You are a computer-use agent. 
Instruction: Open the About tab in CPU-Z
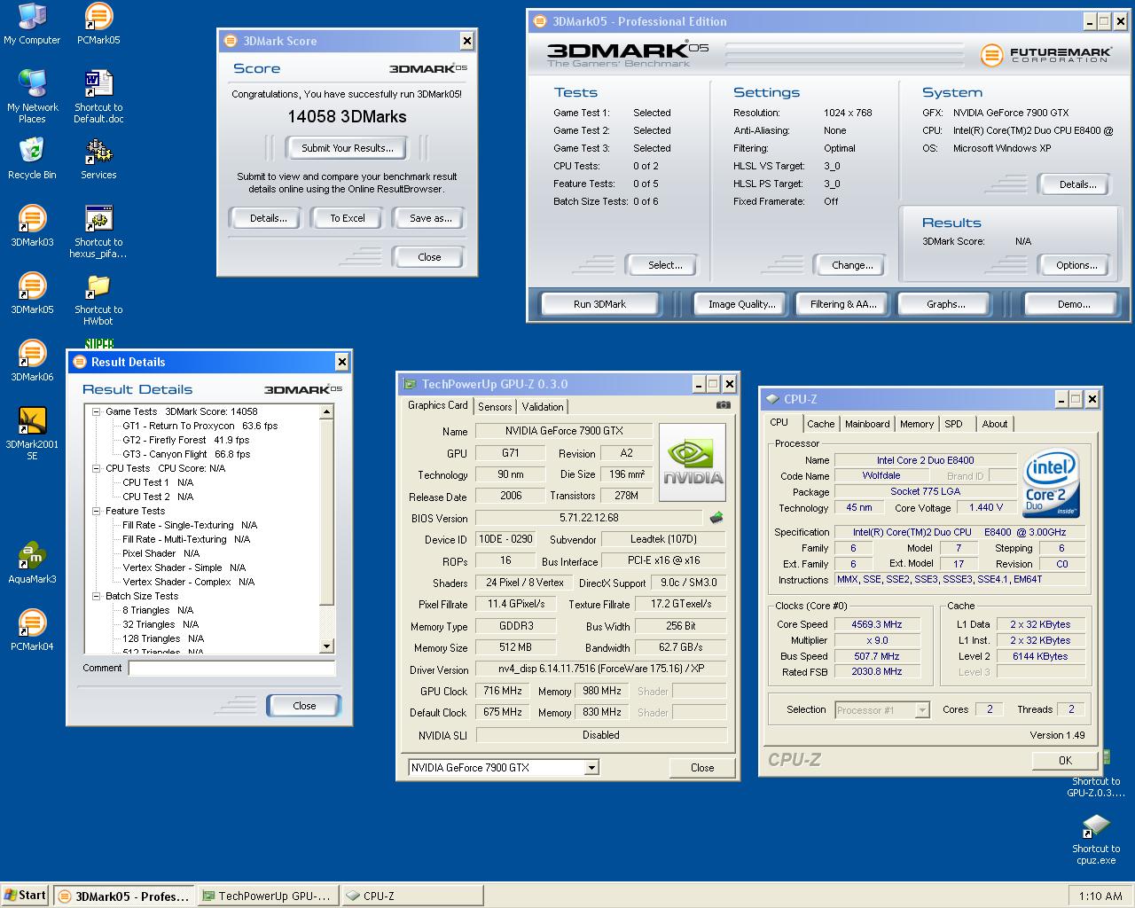(995, 424)
